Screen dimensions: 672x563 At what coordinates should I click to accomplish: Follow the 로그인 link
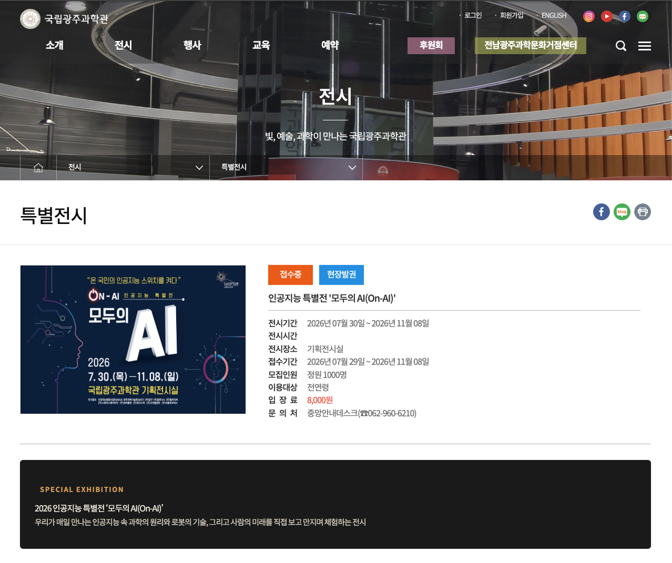(473, 16)
